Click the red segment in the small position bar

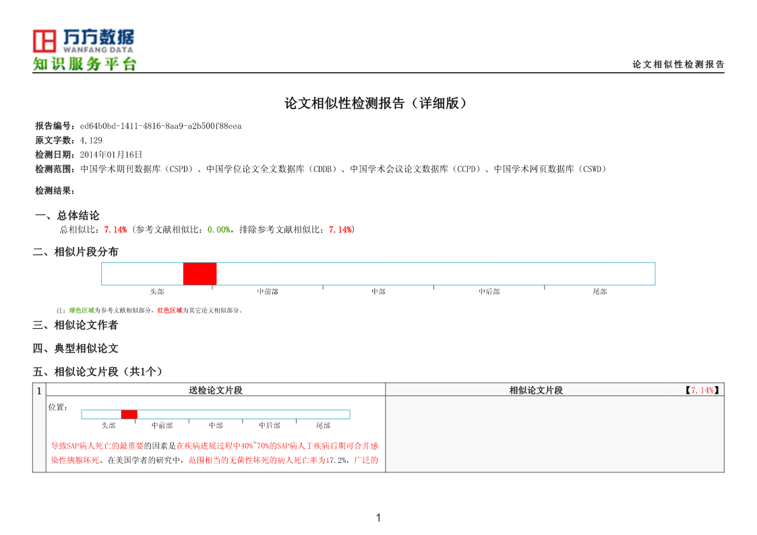tap(129, 414)
